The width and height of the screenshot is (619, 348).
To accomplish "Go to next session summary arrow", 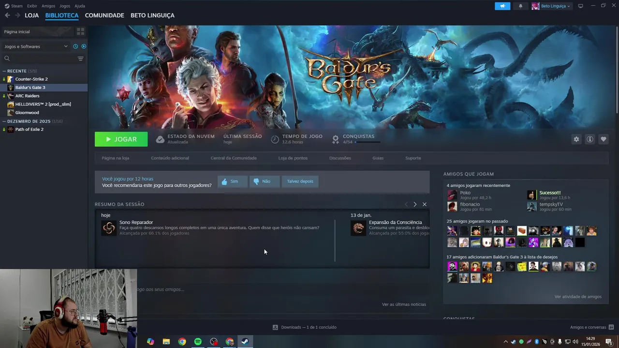I will tap(415, 204).
